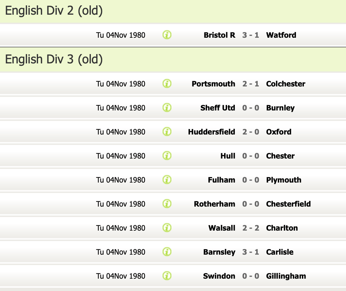Image resolution: width=346 pixels, height=291 pixels.
Task: Open info icon for Rotherham vs Chesterfield
Action: [167, 204]
